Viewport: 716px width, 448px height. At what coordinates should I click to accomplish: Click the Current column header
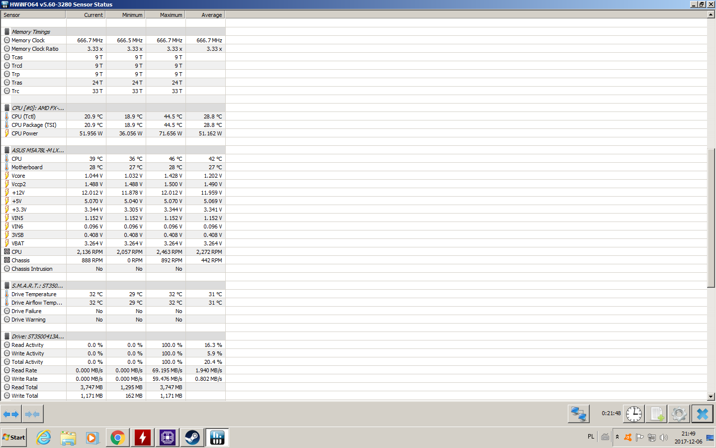pos(86,15)
